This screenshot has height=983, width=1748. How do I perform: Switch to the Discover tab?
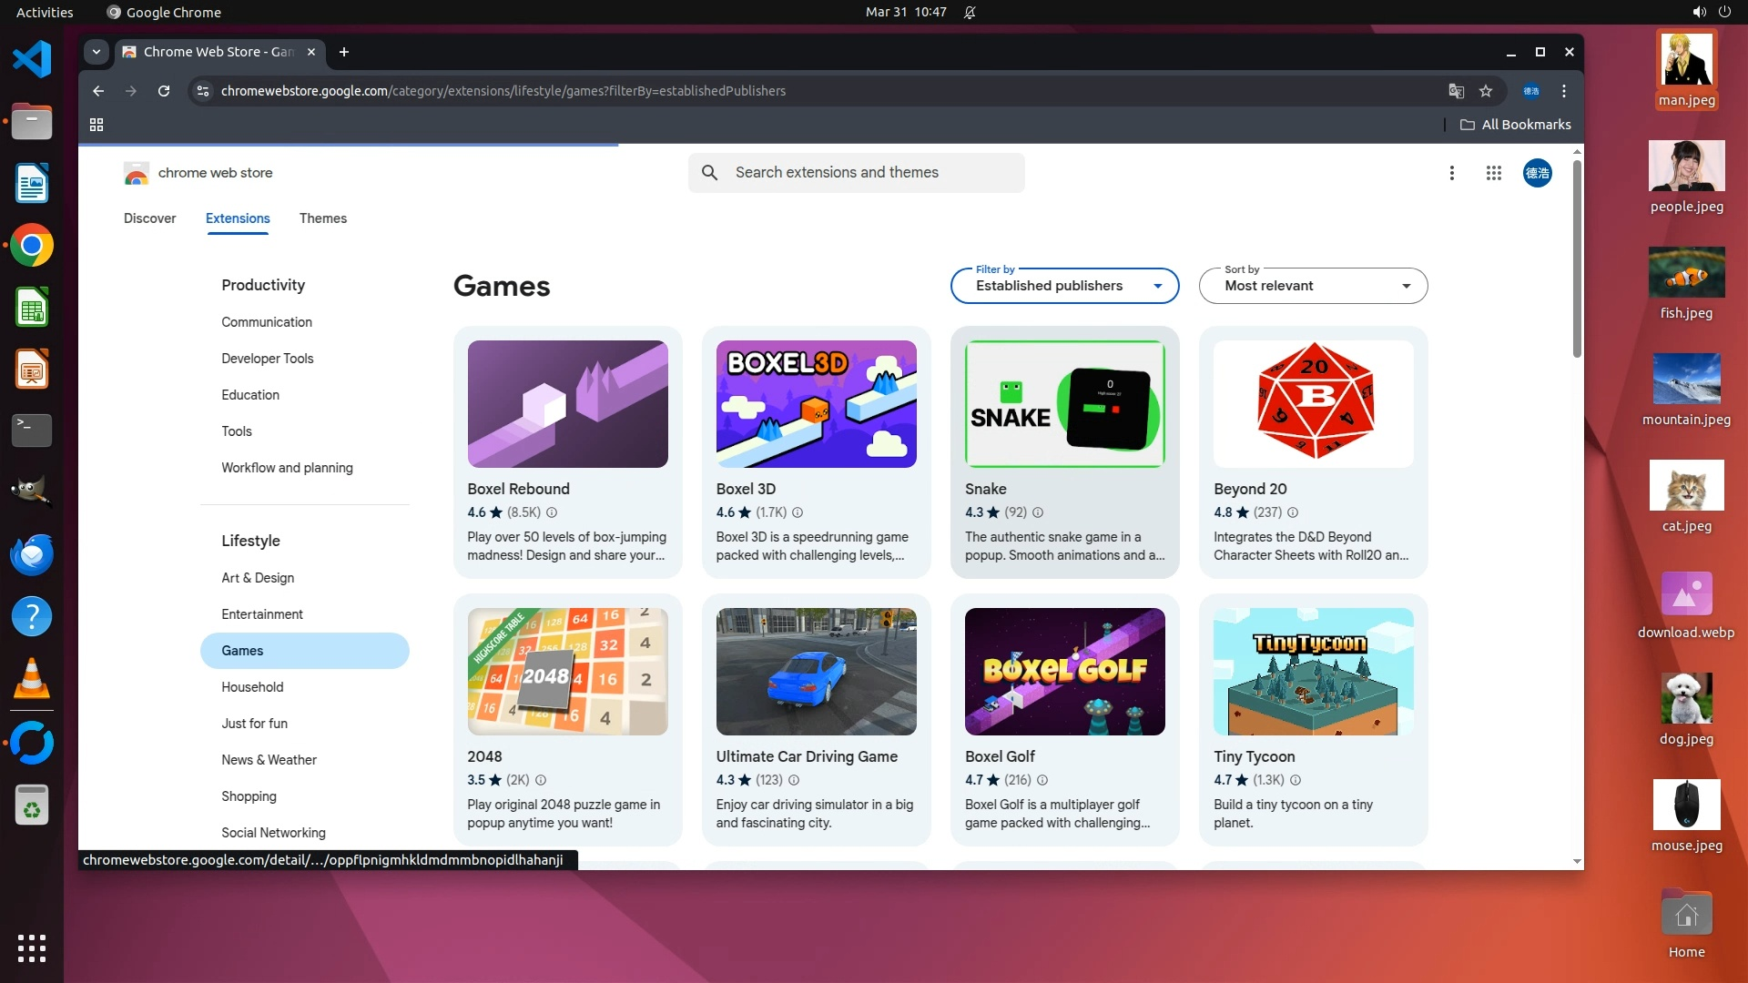pos(150,218)
